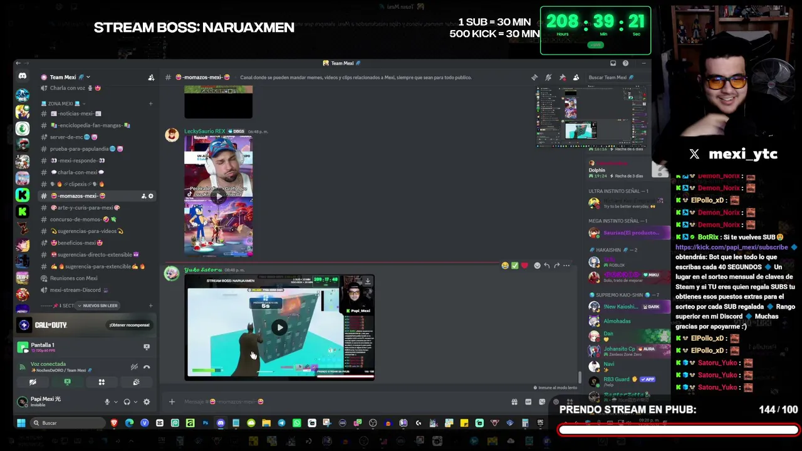This screenshot has height=451, width=802.
Task: Show pinned messages in channel header
Action: click(562, 78)
